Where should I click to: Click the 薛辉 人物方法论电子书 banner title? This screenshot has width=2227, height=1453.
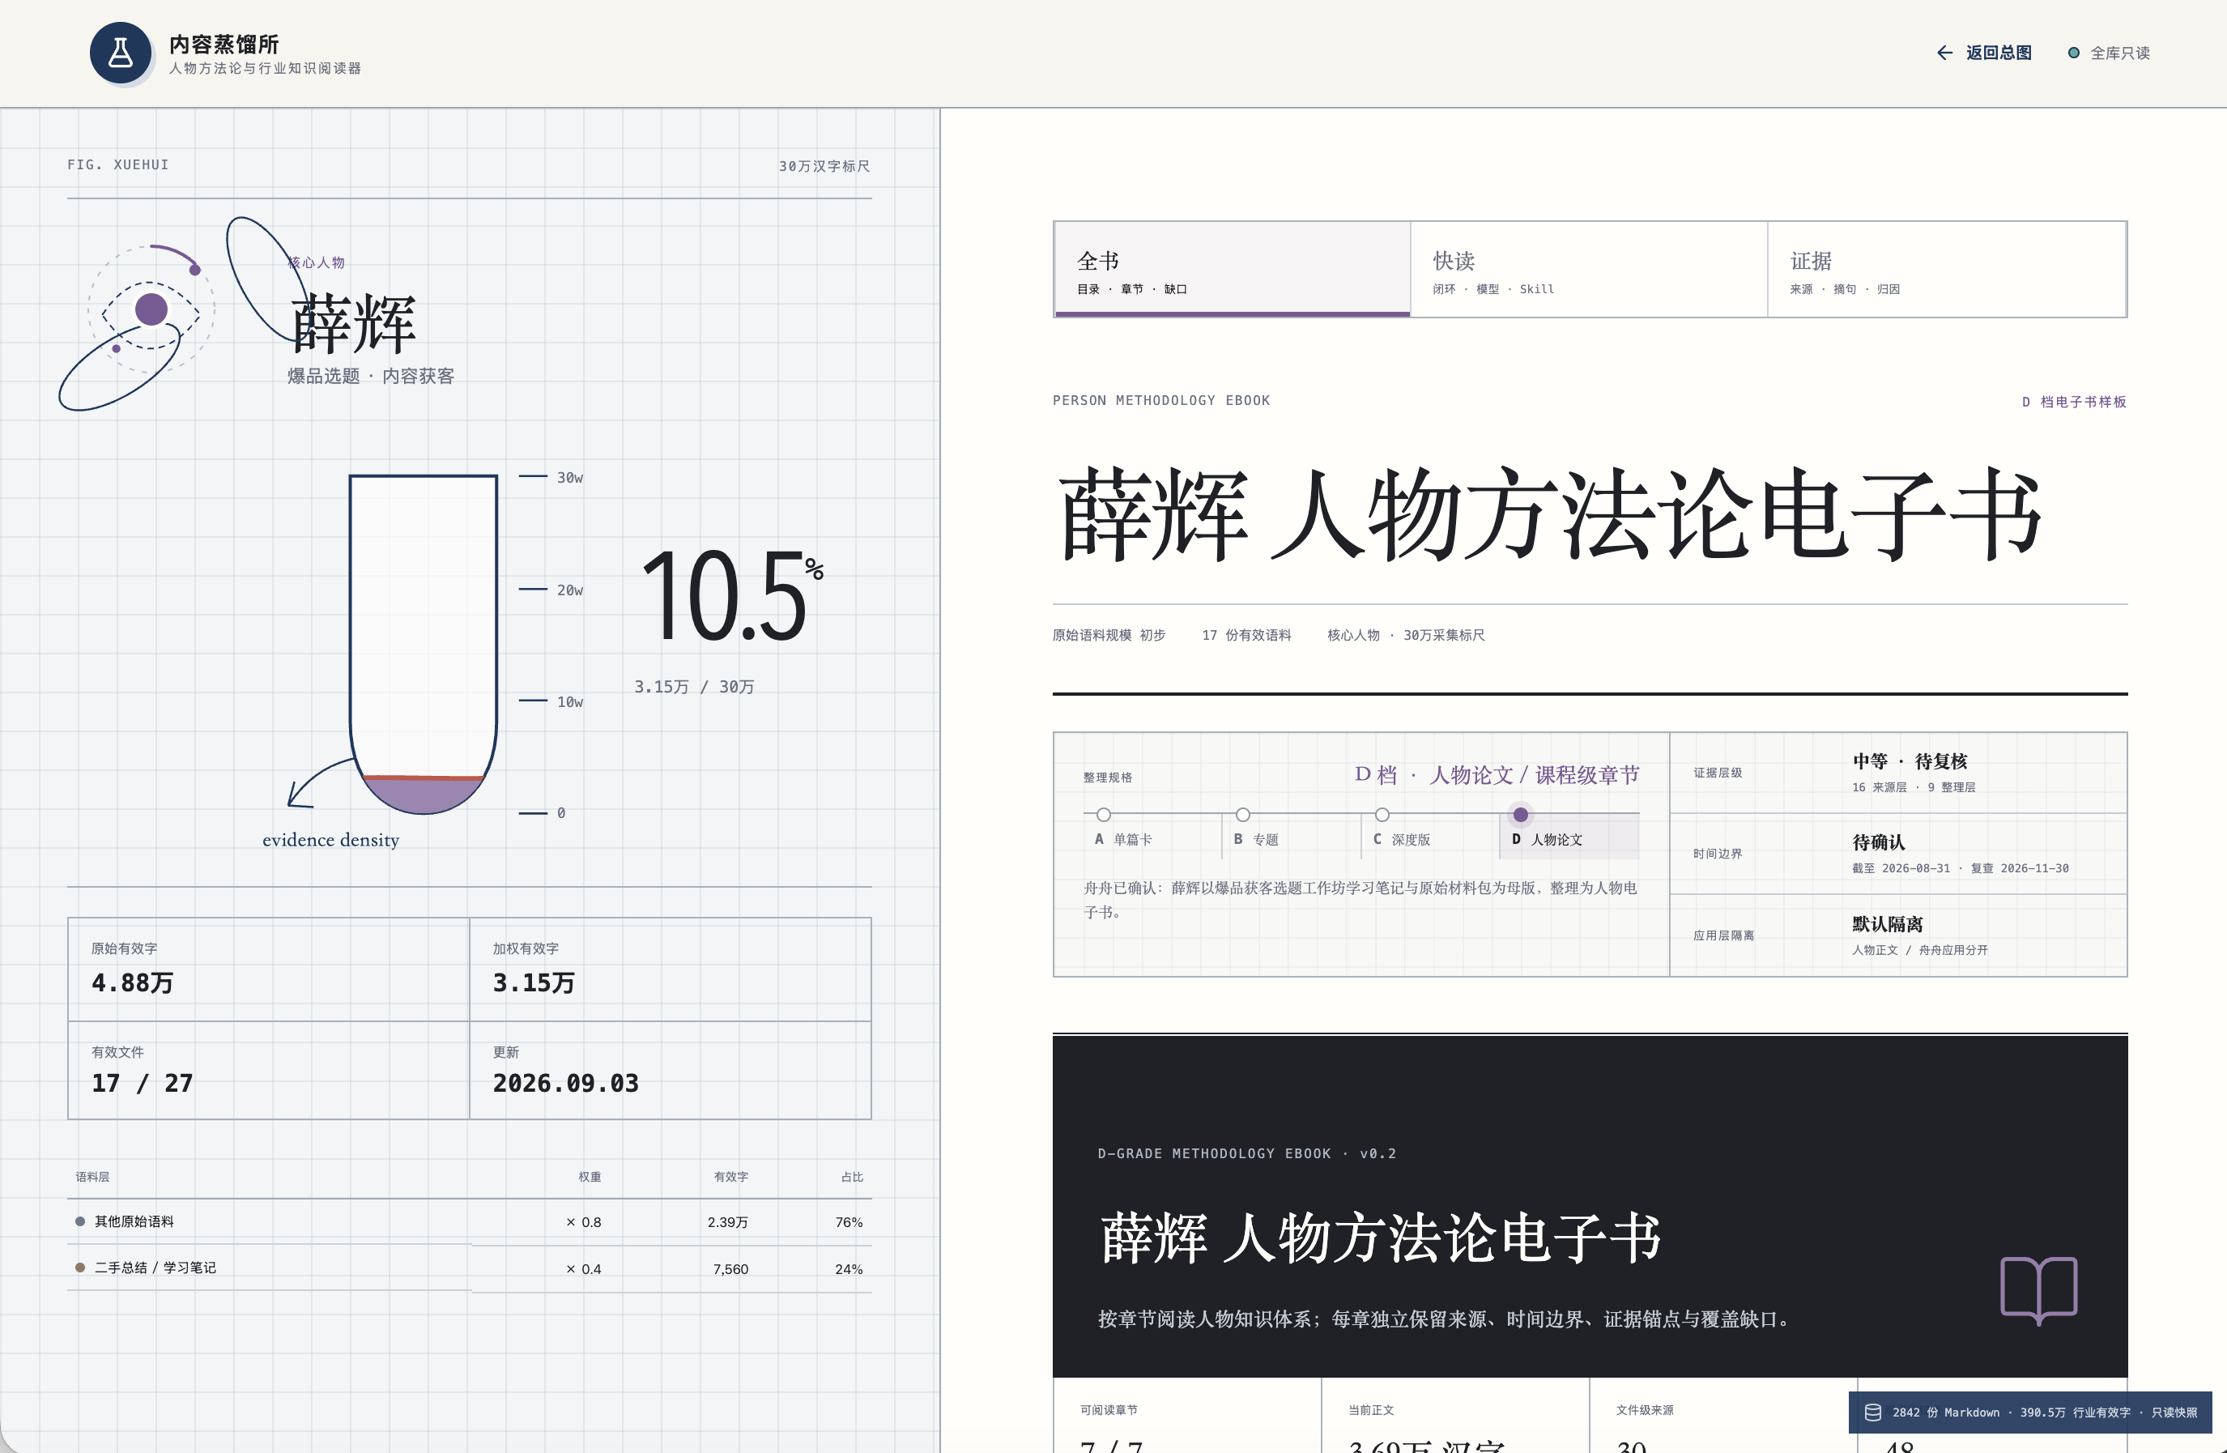1380,1238
